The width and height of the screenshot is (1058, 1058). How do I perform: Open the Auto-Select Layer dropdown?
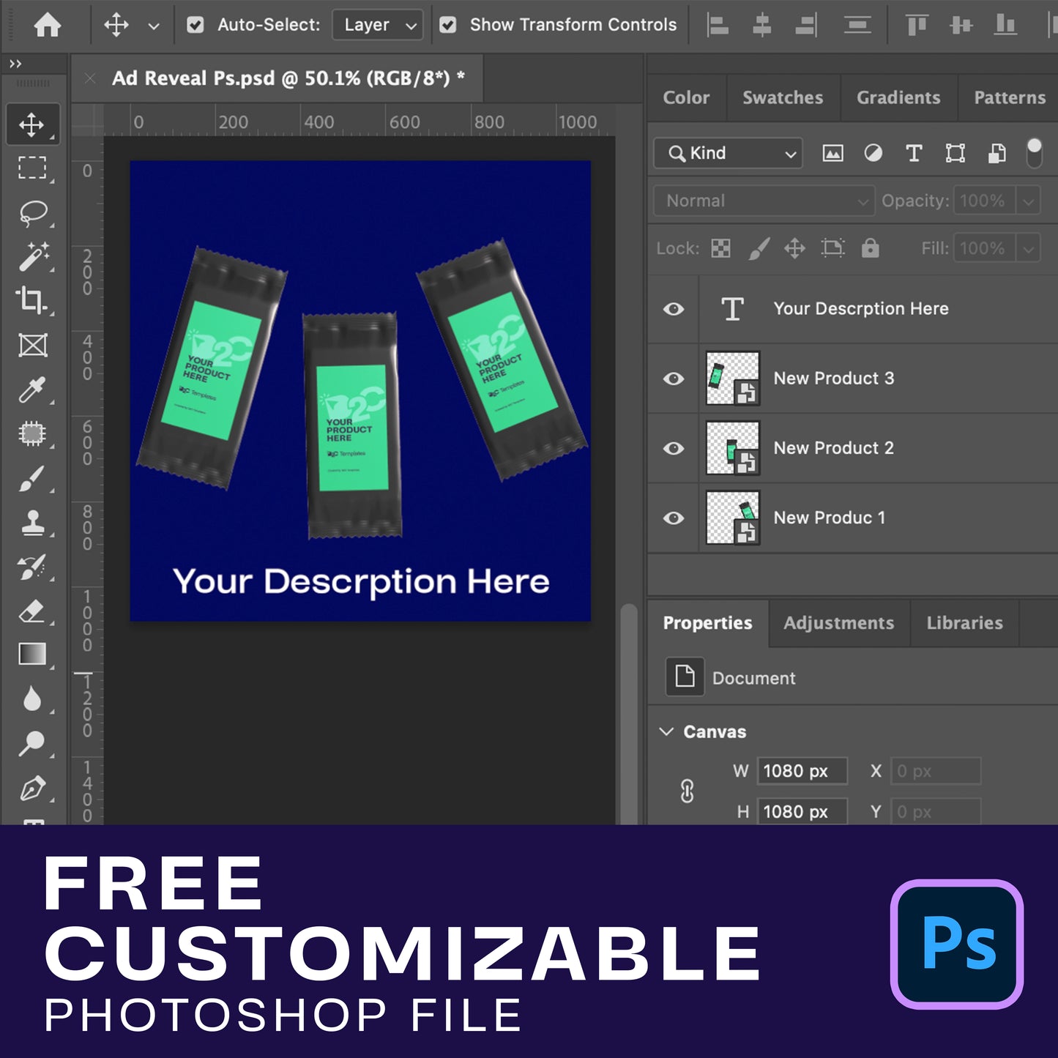pyautogui.click(x=378, y=25)
